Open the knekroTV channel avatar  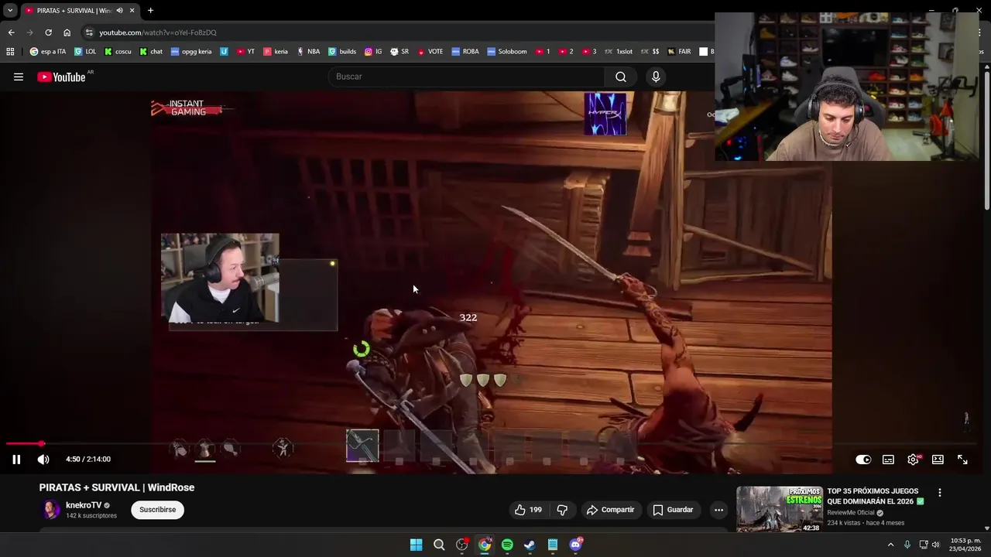click(50, 510)
